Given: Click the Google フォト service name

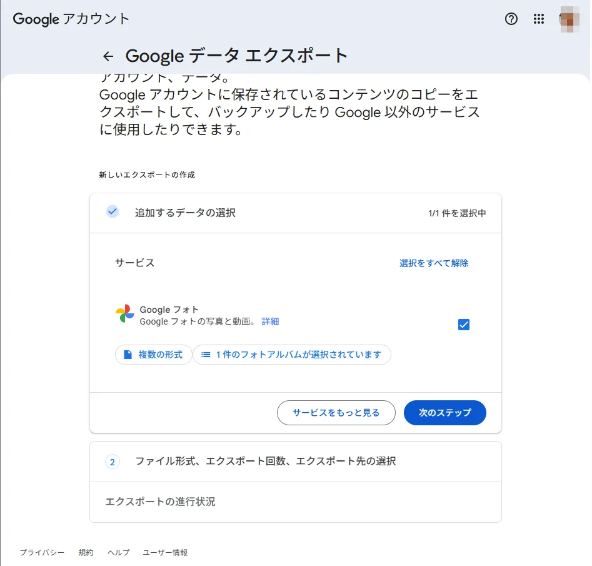Looking at the screenshot, I should click(169, 310).
